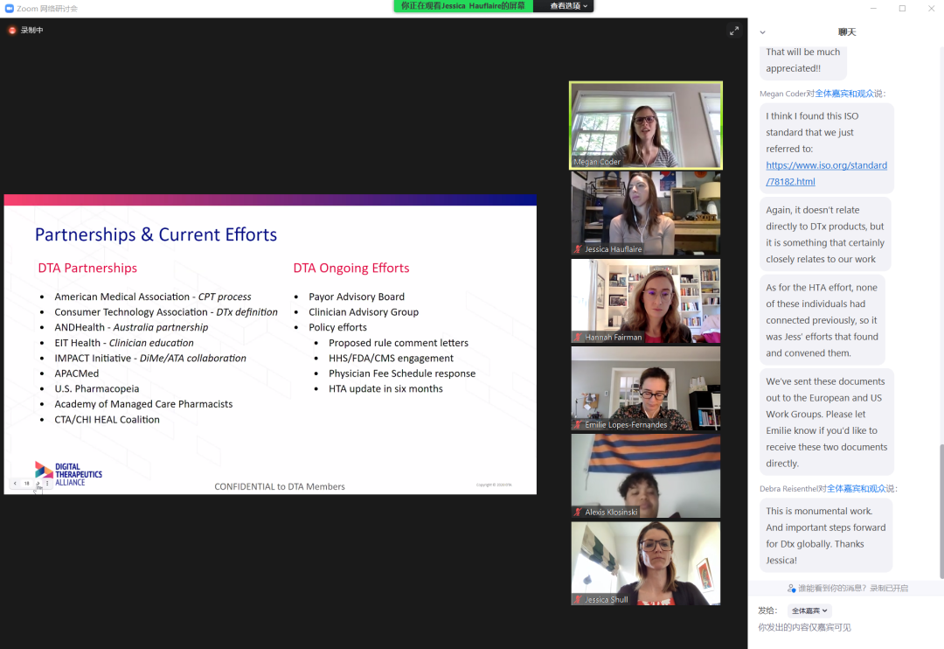Enter full screen with the expand icon
The width and height of the screenshot is (944, 649).
734,31
